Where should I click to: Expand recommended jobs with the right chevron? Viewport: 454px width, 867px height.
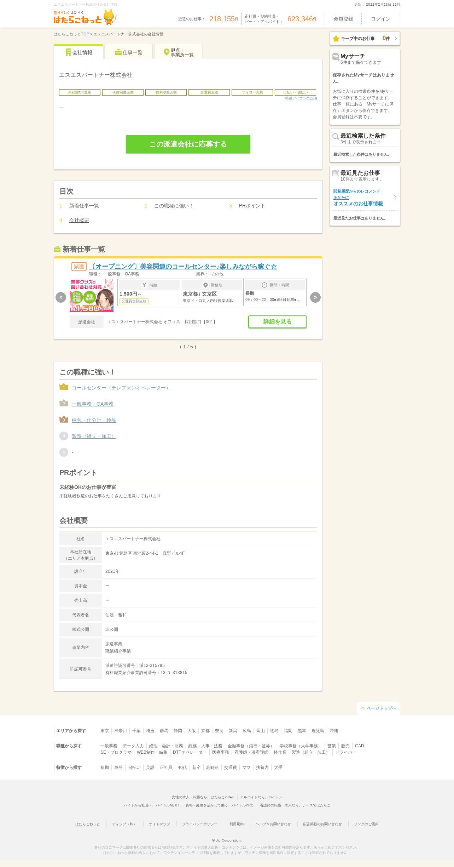(x=395, y=198)
